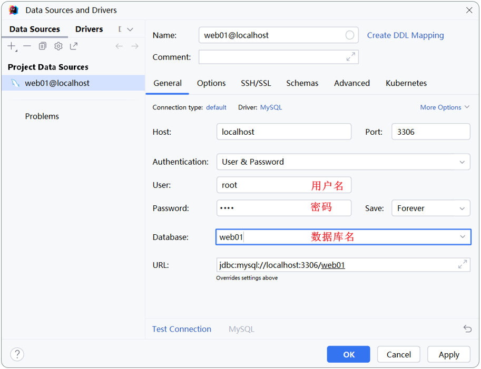Image resolution: width=481 pixels, height=369 pixels.
Task: Click the Make Global export icon
Action: pos(74,46)
